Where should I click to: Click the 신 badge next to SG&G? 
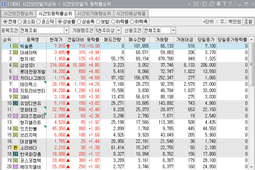(x=16, y=97)
